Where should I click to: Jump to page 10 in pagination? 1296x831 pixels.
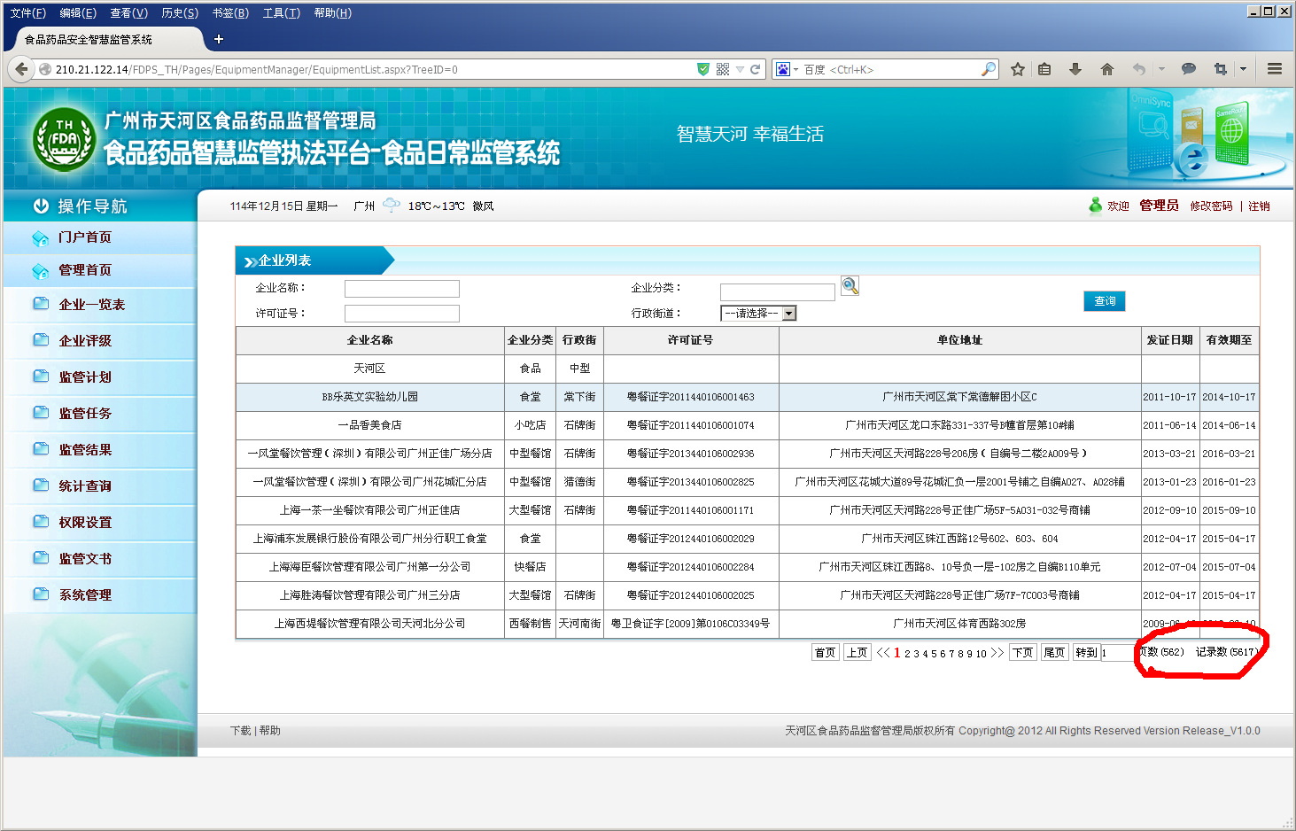pyautogui.click(x=982, y=654)
